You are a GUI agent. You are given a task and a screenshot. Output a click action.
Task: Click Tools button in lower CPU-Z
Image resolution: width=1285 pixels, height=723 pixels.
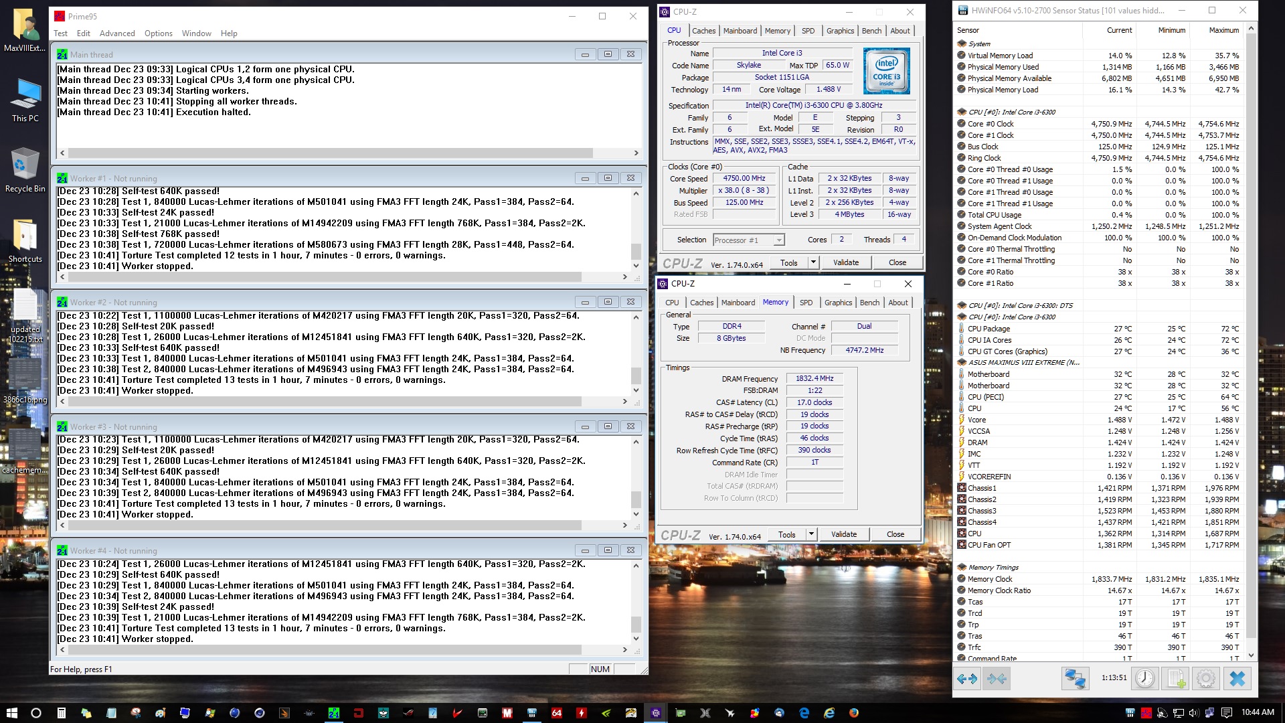tap(786, 534)
